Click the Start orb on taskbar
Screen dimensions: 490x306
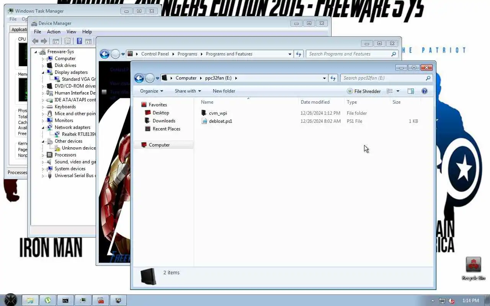click(x=10, y=300)
